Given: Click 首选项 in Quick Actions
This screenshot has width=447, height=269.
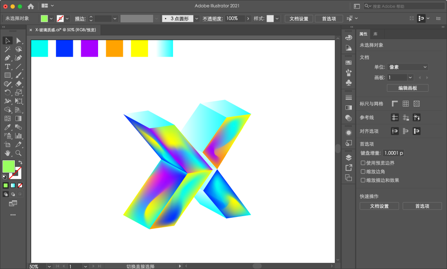Looking at the screenshot, I should (422, 206).
